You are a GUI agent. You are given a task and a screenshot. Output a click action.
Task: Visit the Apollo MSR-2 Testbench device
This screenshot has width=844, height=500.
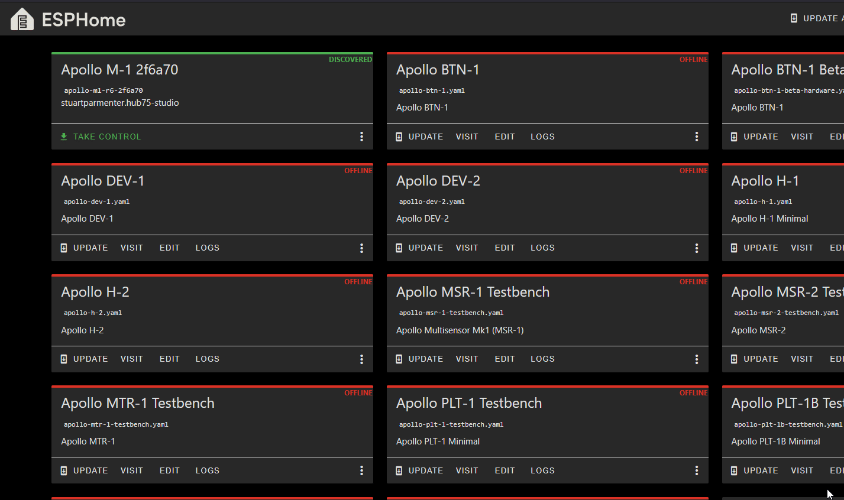tap(802, 359)
